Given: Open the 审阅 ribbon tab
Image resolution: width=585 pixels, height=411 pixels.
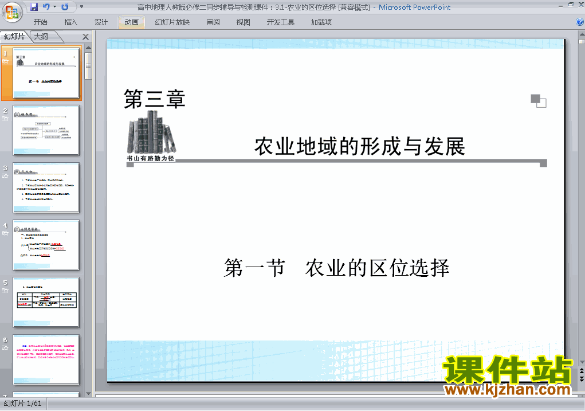Looking at the screenshot, I should click(x=213, y=22).
